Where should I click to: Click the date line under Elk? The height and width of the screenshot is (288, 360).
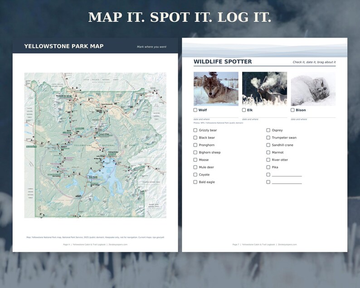264,117
